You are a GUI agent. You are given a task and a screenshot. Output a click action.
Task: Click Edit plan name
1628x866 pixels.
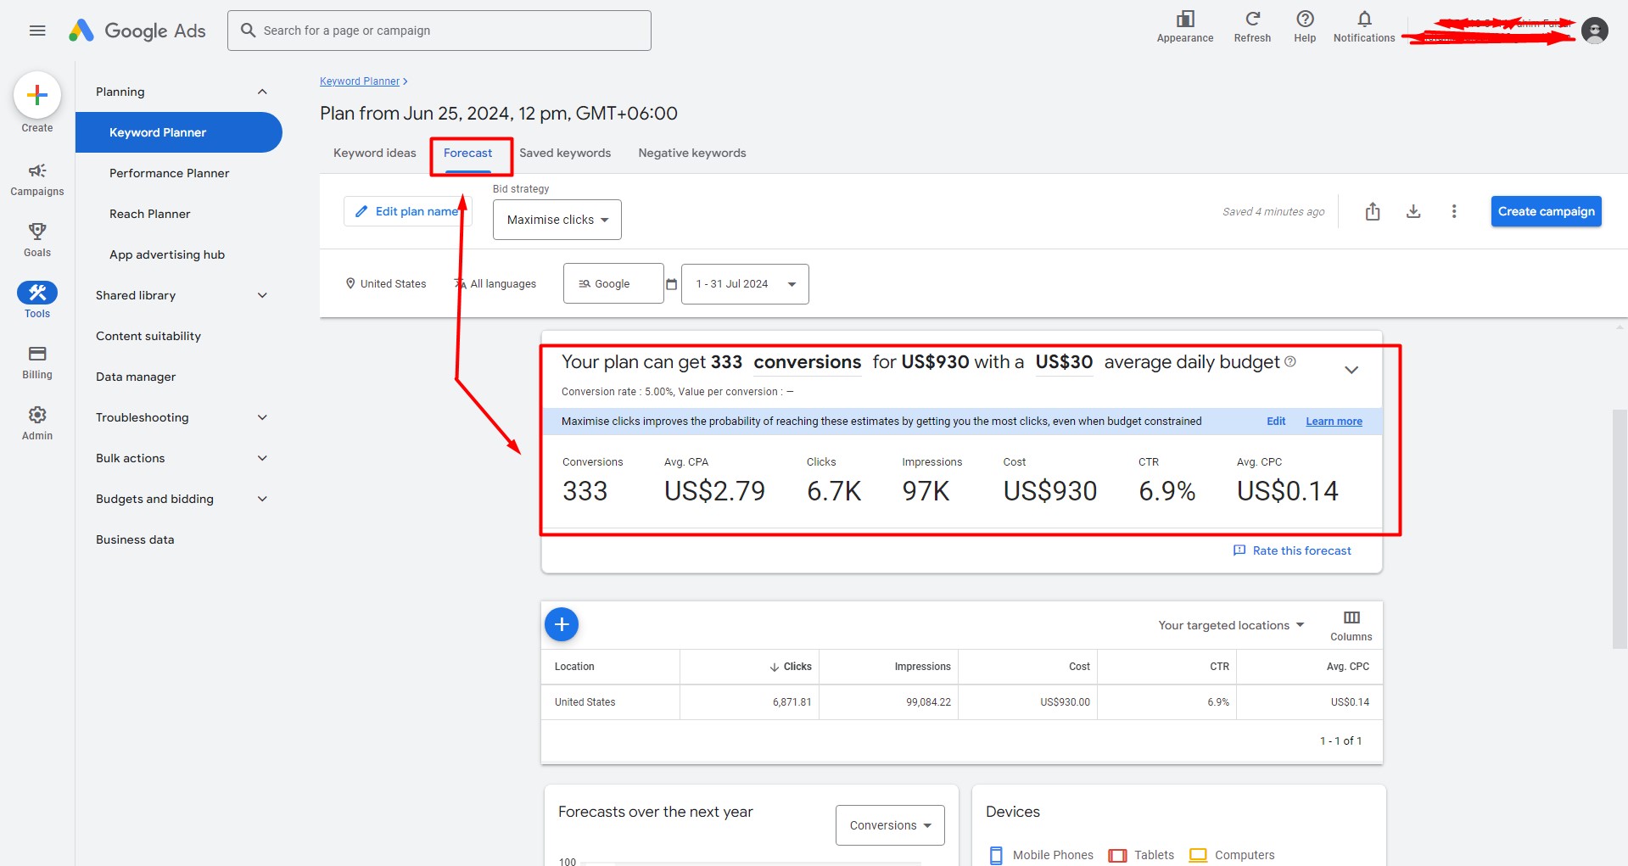407,211
